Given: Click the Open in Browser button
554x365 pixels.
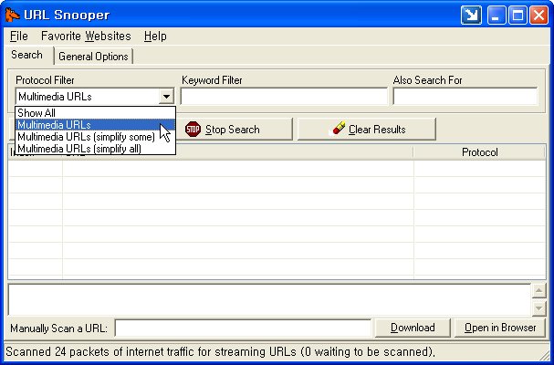Looking at the screenshot, I should (500, 328).
